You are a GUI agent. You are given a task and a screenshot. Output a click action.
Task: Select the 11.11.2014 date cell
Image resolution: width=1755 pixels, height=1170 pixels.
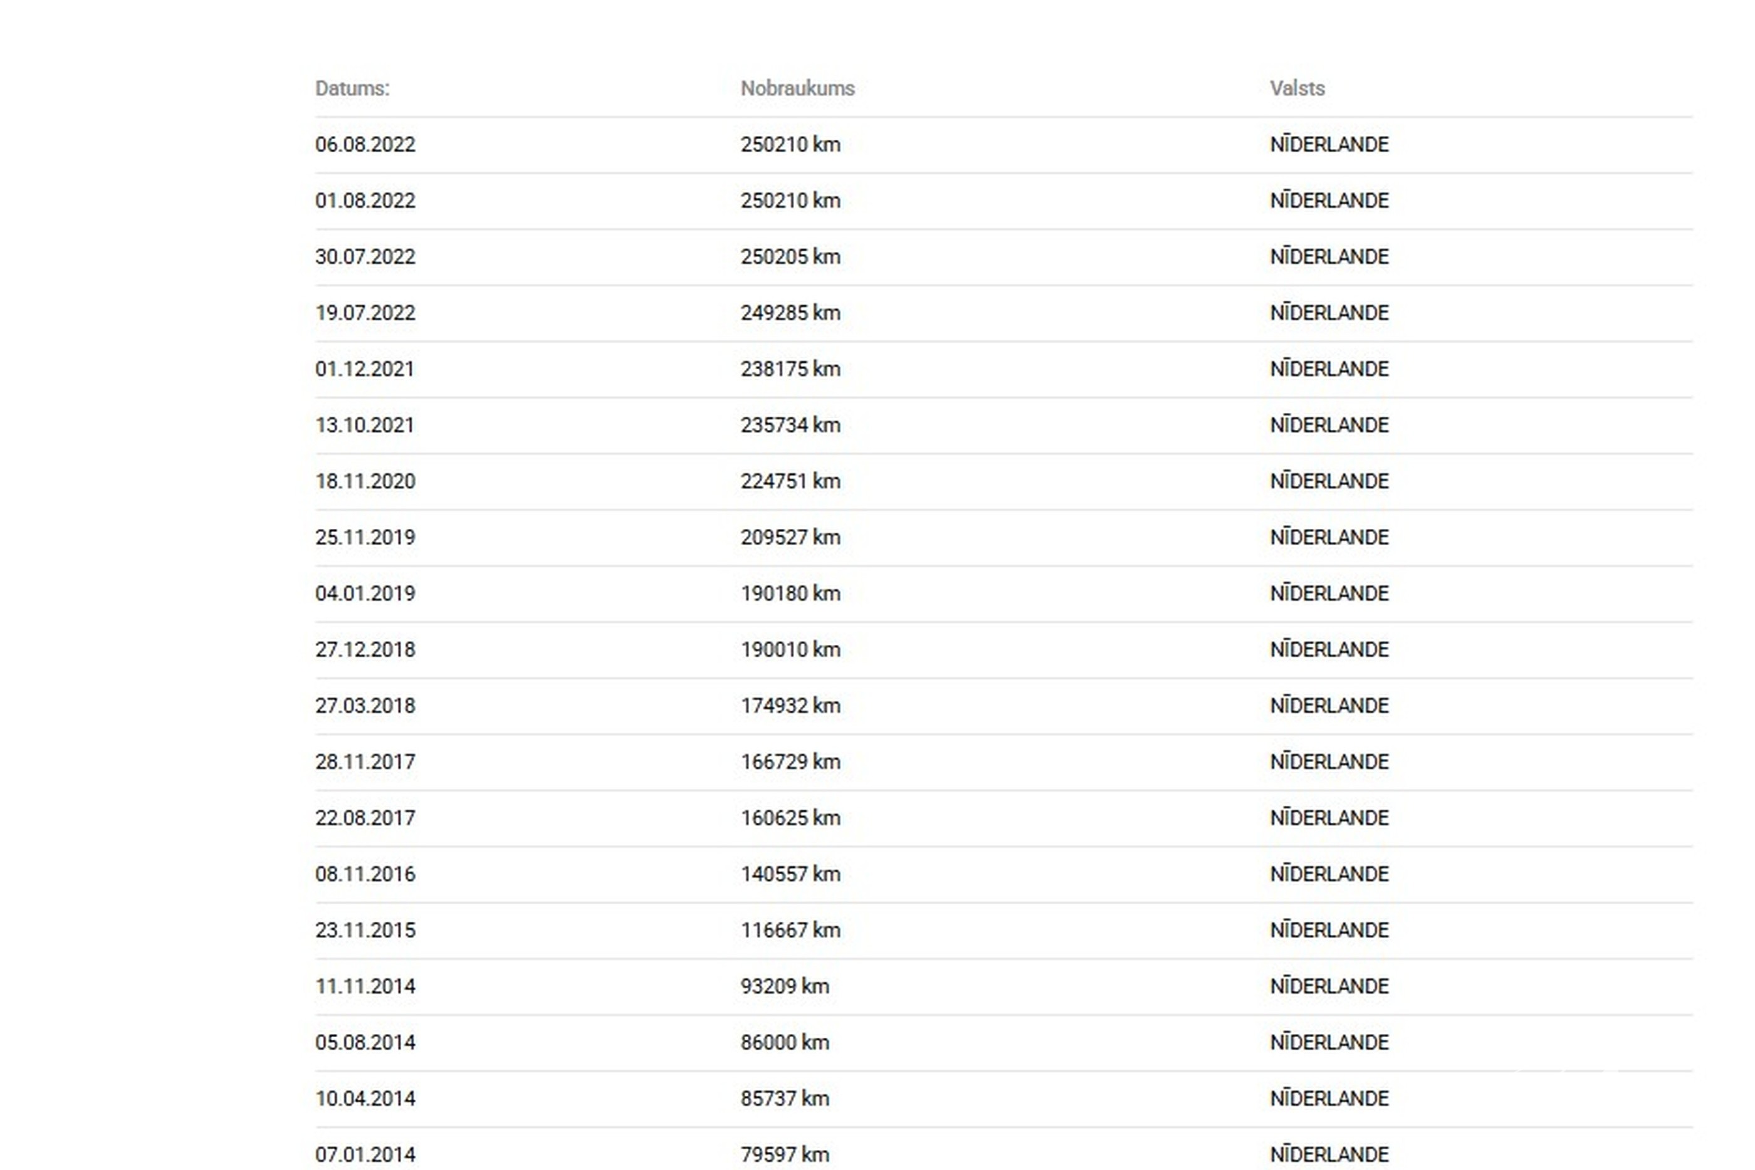[x=365, y=986]
